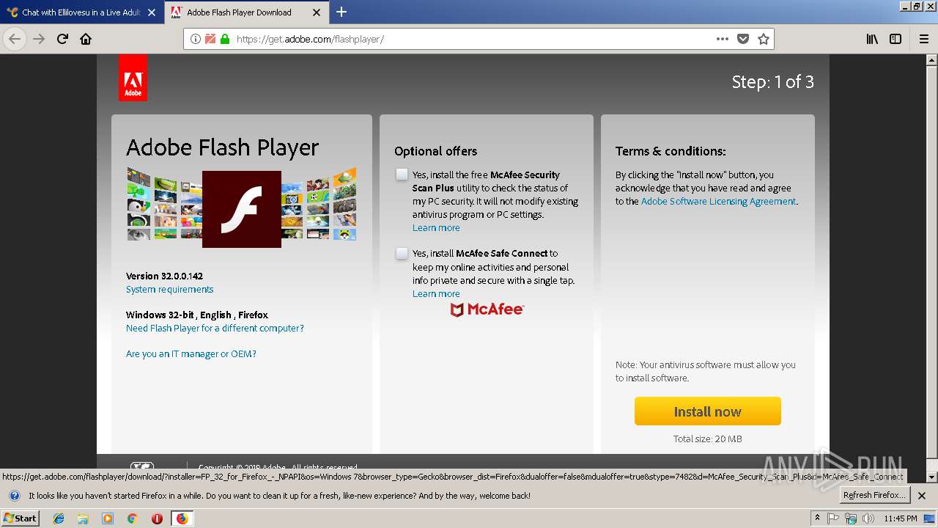Open the Windows Start menu
Viewport: 938px width, 528px height.
point(20,518)
